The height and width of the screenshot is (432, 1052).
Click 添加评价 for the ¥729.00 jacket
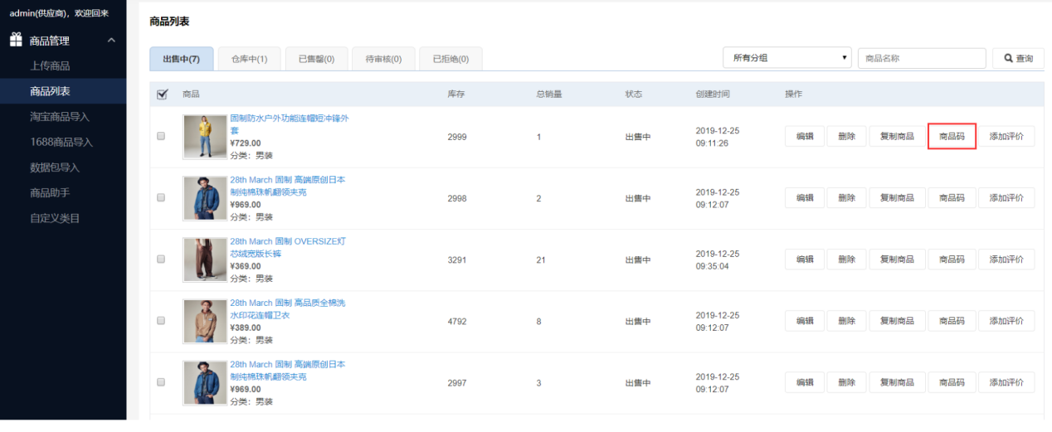tap(1006, 136)
